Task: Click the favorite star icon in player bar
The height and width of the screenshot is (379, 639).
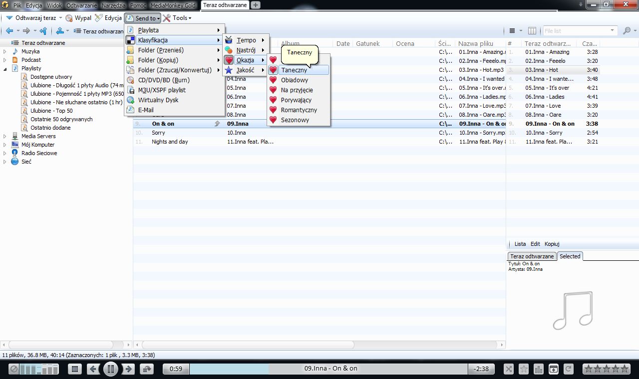Action: (523, 369)
